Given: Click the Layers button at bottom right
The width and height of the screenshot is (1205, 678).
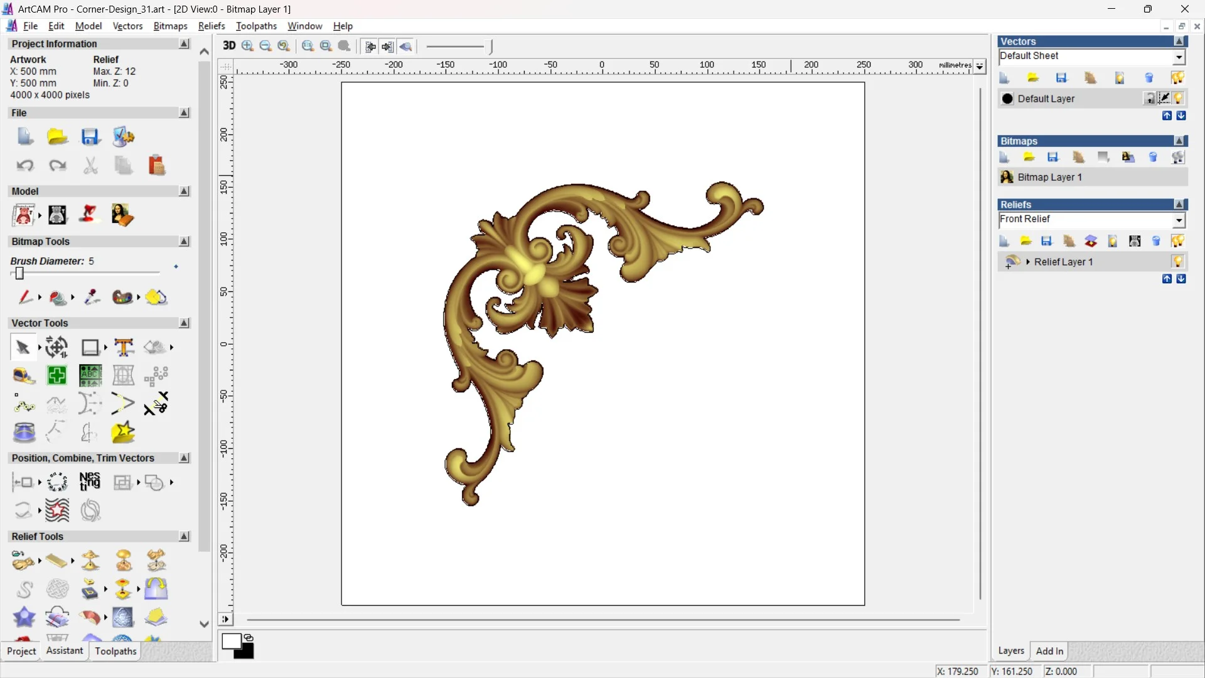Looking at the screenshot, I should (1011, 651).
